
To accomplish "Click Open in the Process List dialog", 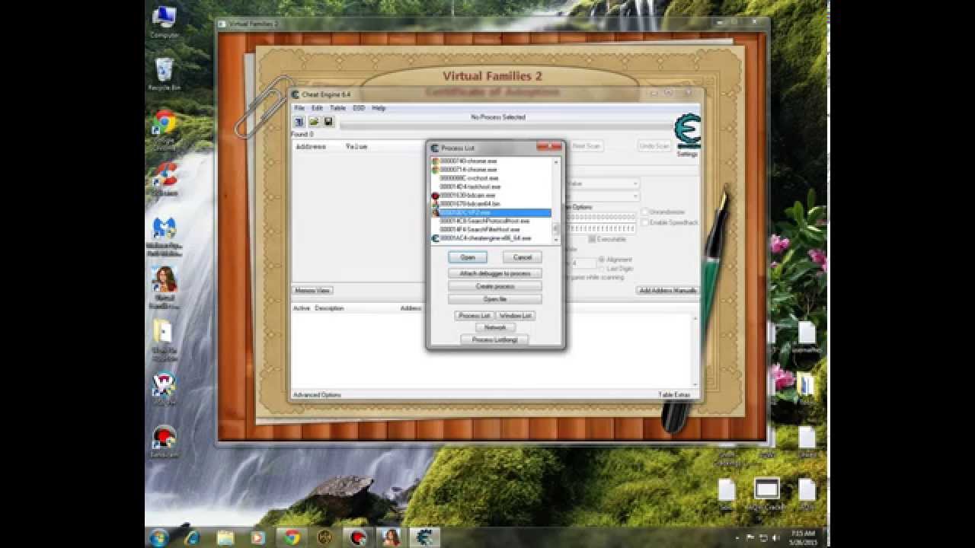I will click(x=468, y=257).
